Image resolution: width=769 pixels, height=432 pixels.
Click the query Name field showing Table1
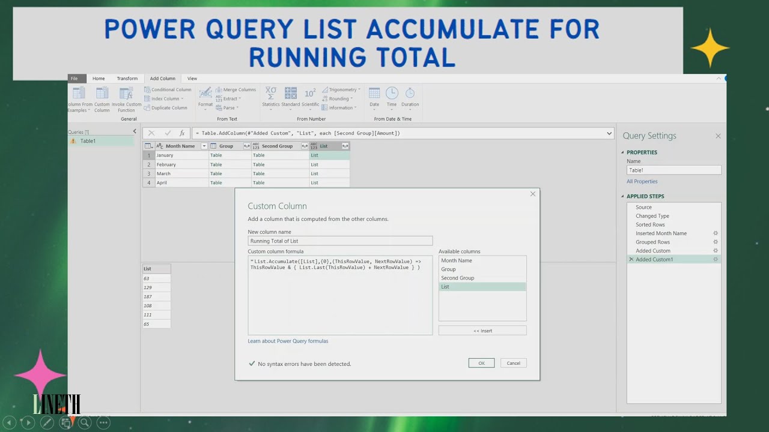[x=673, y=170]
